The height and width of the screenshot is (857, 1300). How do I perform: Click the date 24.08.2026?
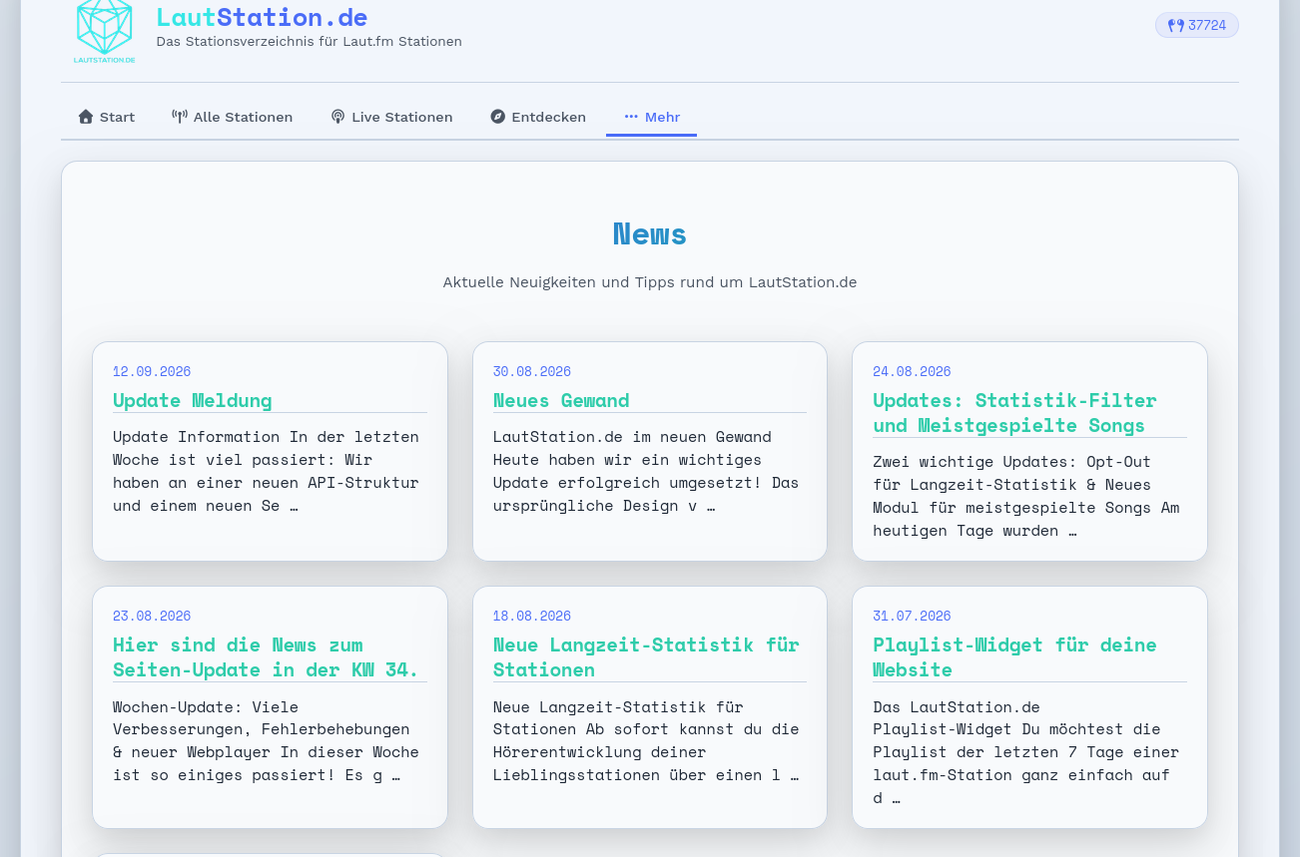[912, 371]
